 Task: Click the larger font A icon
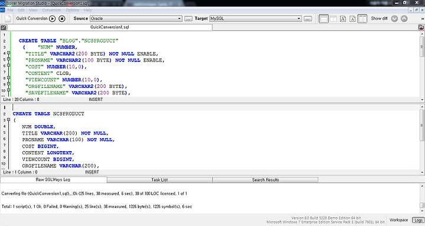[x=343, y=19]
